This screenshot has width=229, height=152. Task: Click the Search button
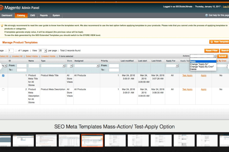(224, 50)
